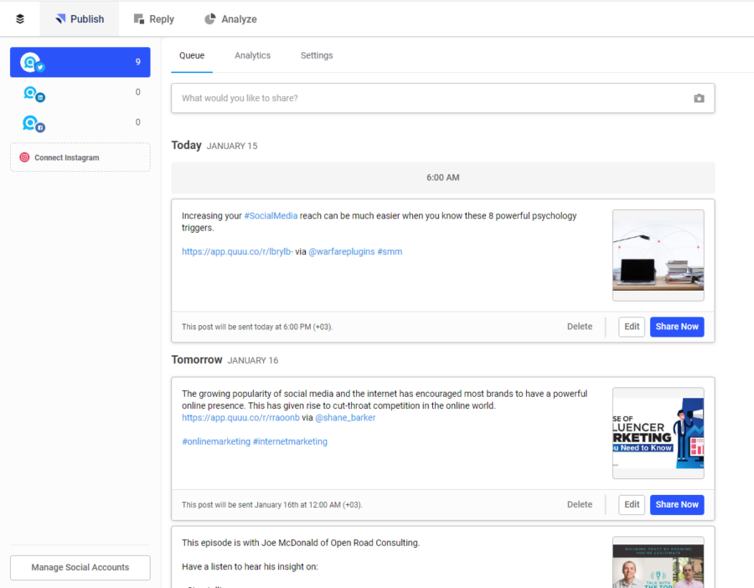Select the LinkedIn social account
The image size is (754, 588).
(80, 92)
